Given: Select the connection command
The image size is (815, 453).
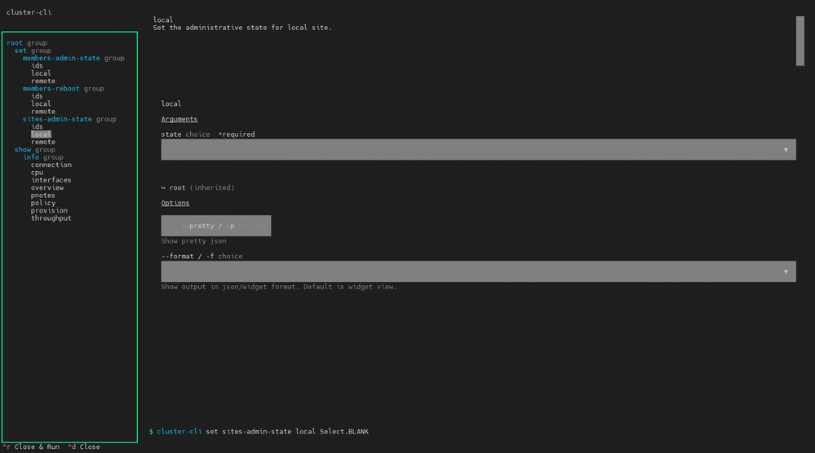Looking at the screenshot, I should click(51, 165).
